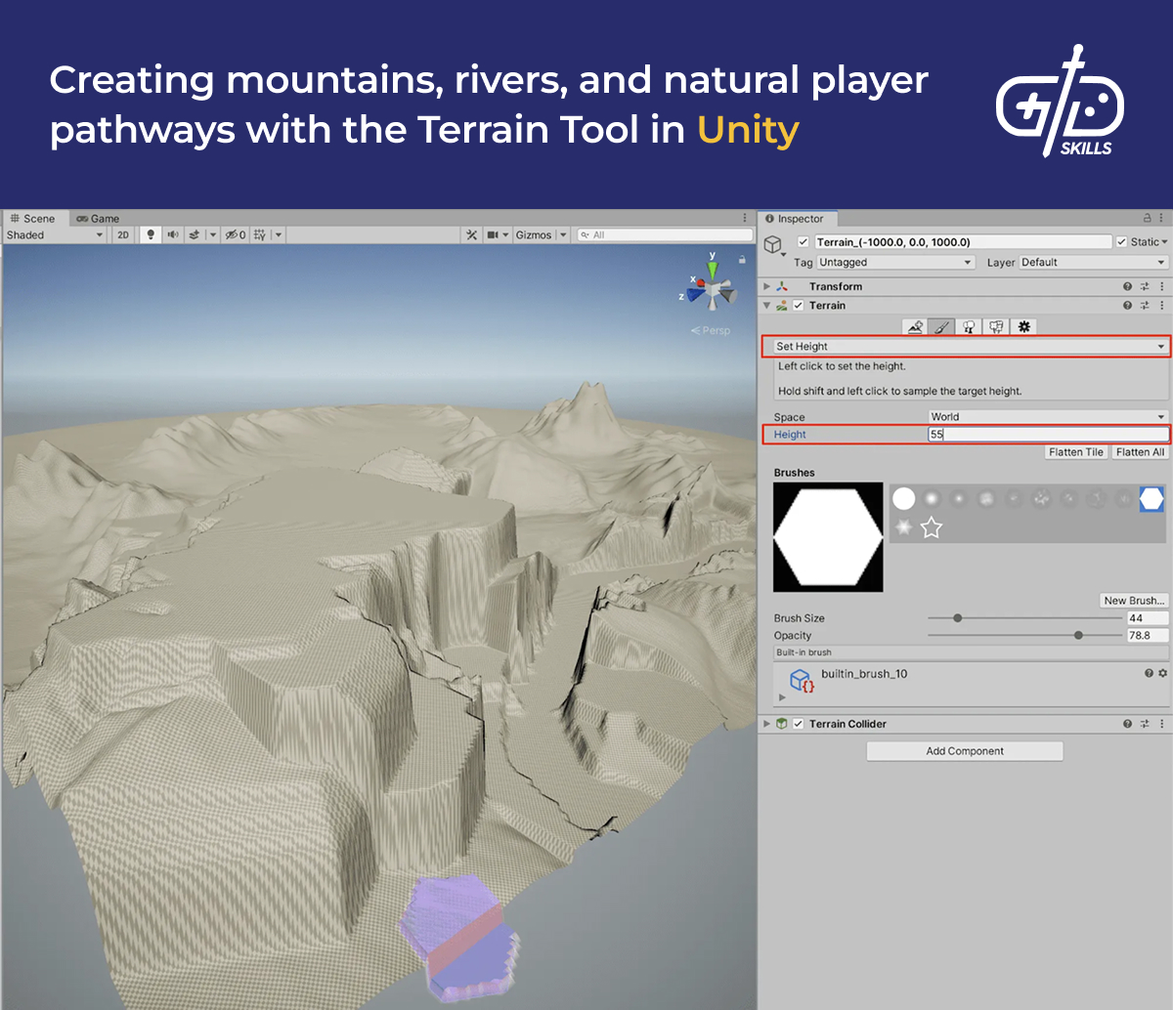Toggle the scene gizmo lock icon
Viewport: 1173px width, 1010px height.
tap(742, 260)
